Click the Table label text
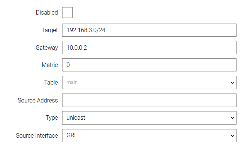247x153 pixels. [x=51, y=82]
